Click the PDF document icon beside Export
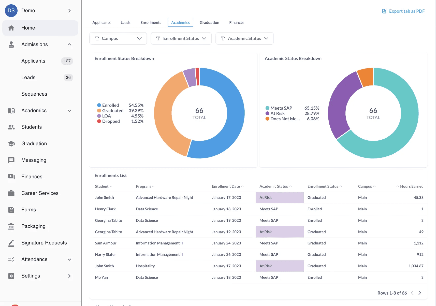This screenshot has width=436, height=306. point(384,11)
